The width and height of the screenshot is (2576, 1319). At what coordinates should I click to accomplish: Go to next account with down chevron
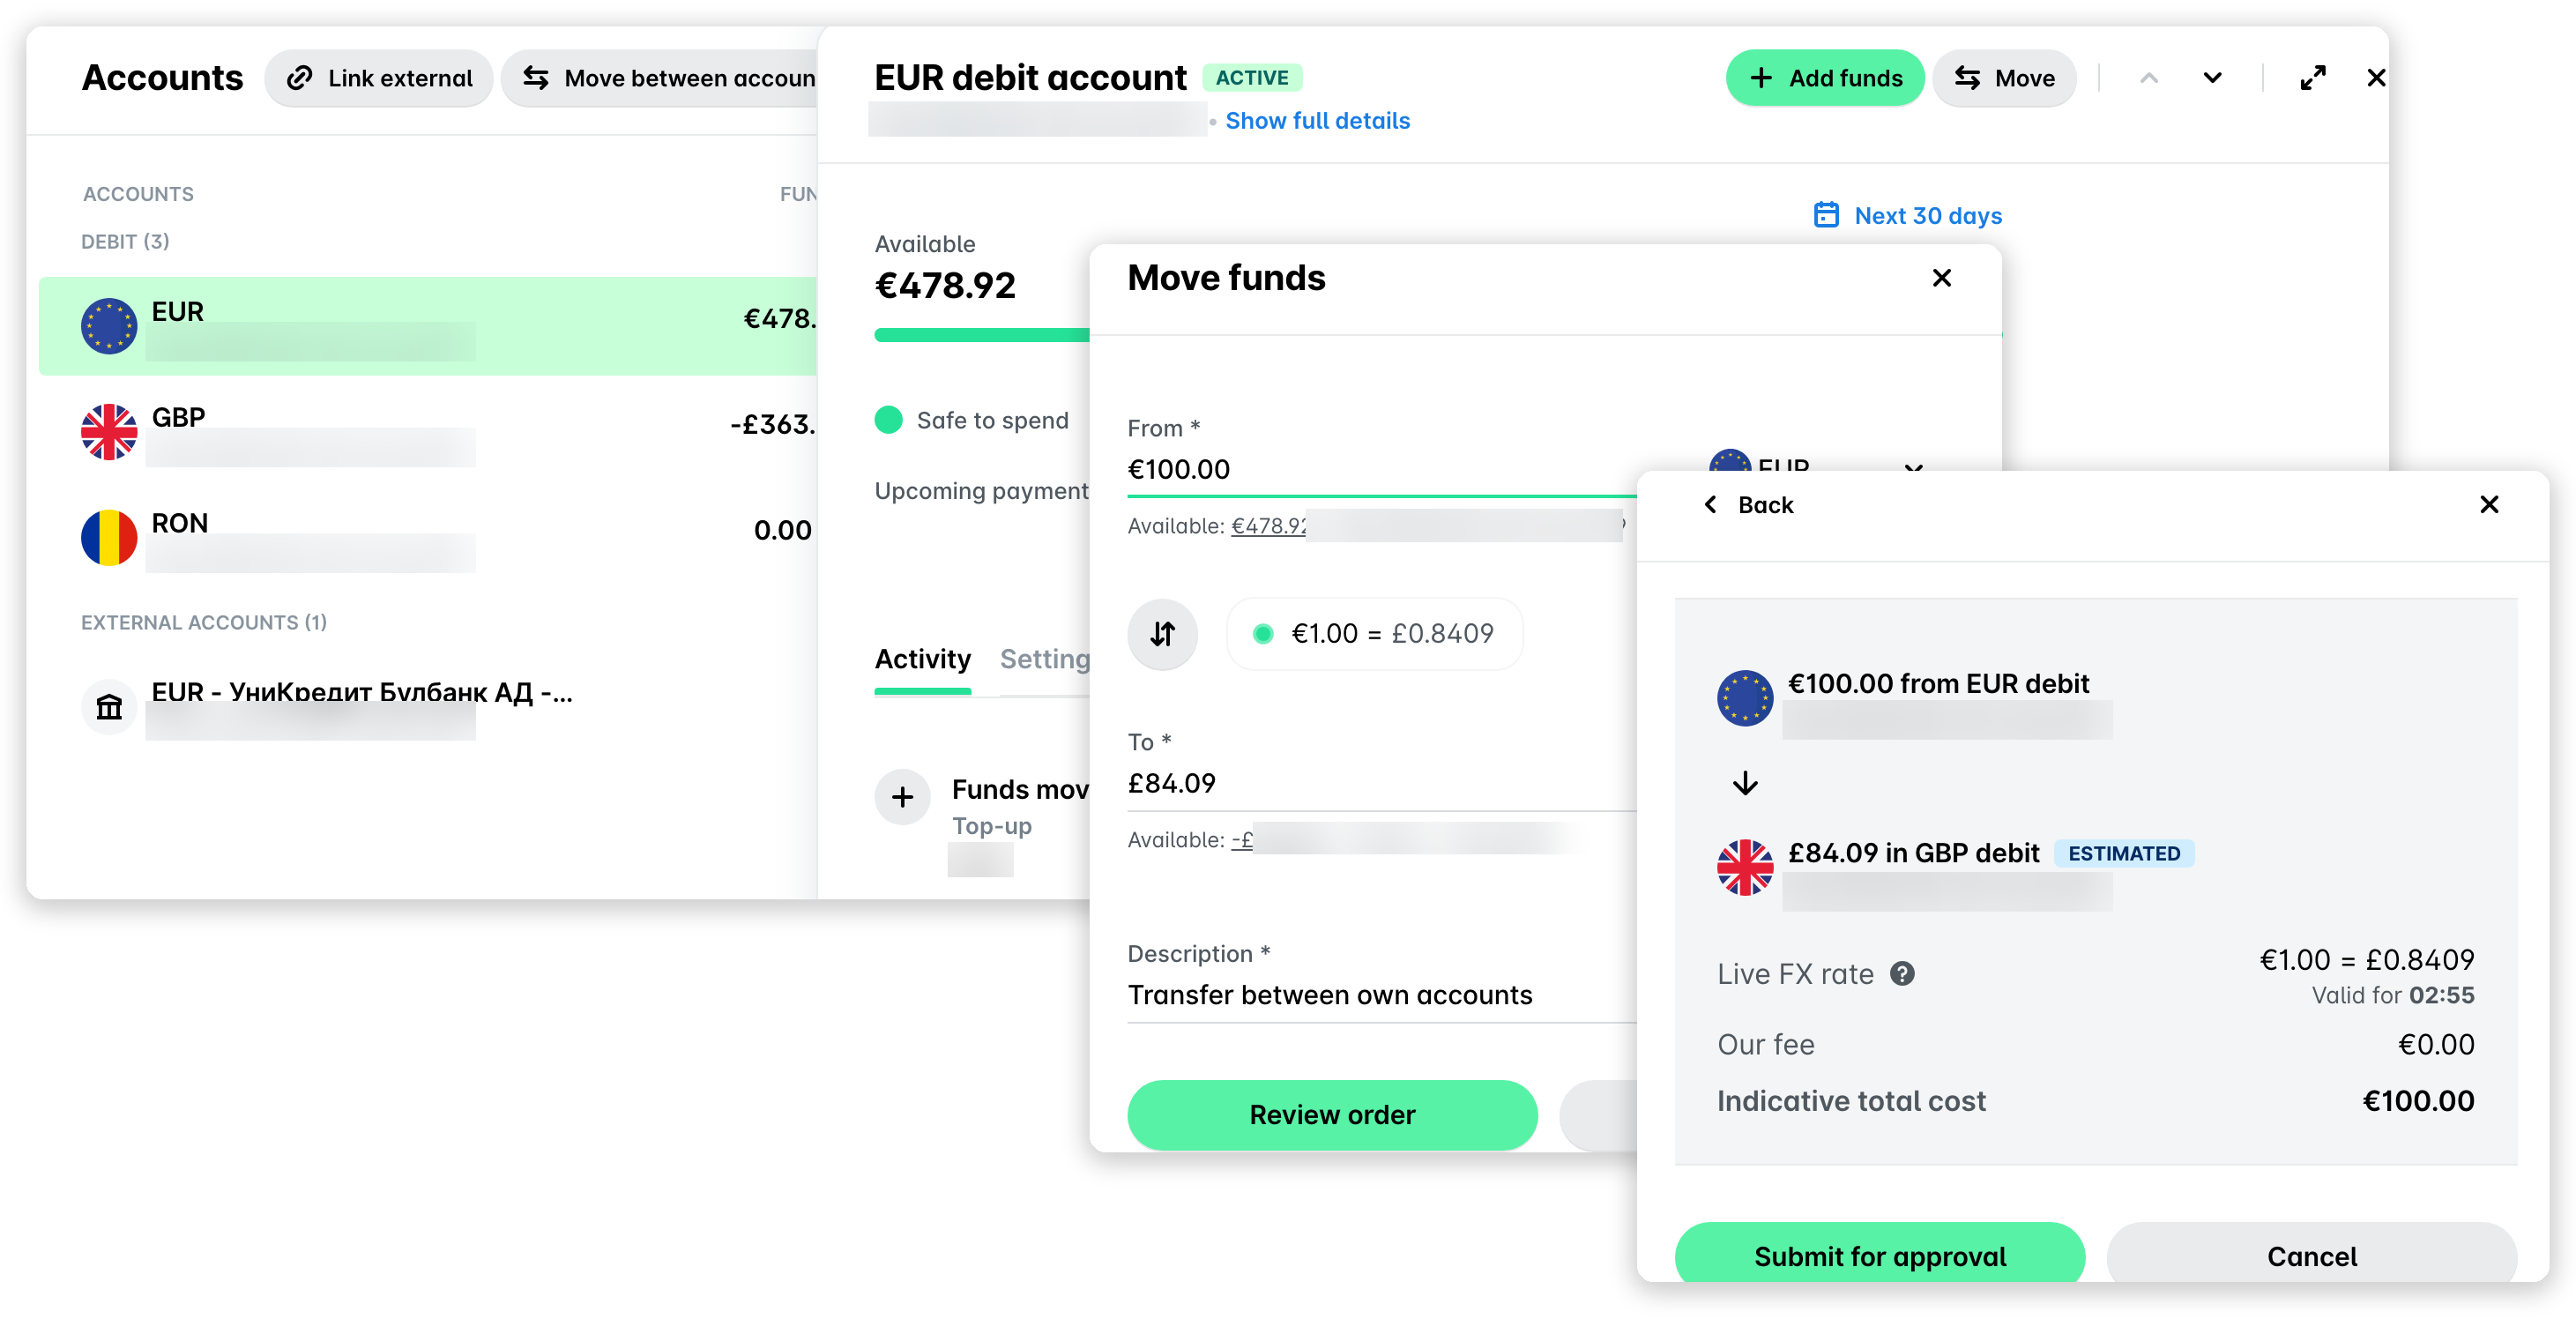pyautogui.click(x=2212, y=78)
